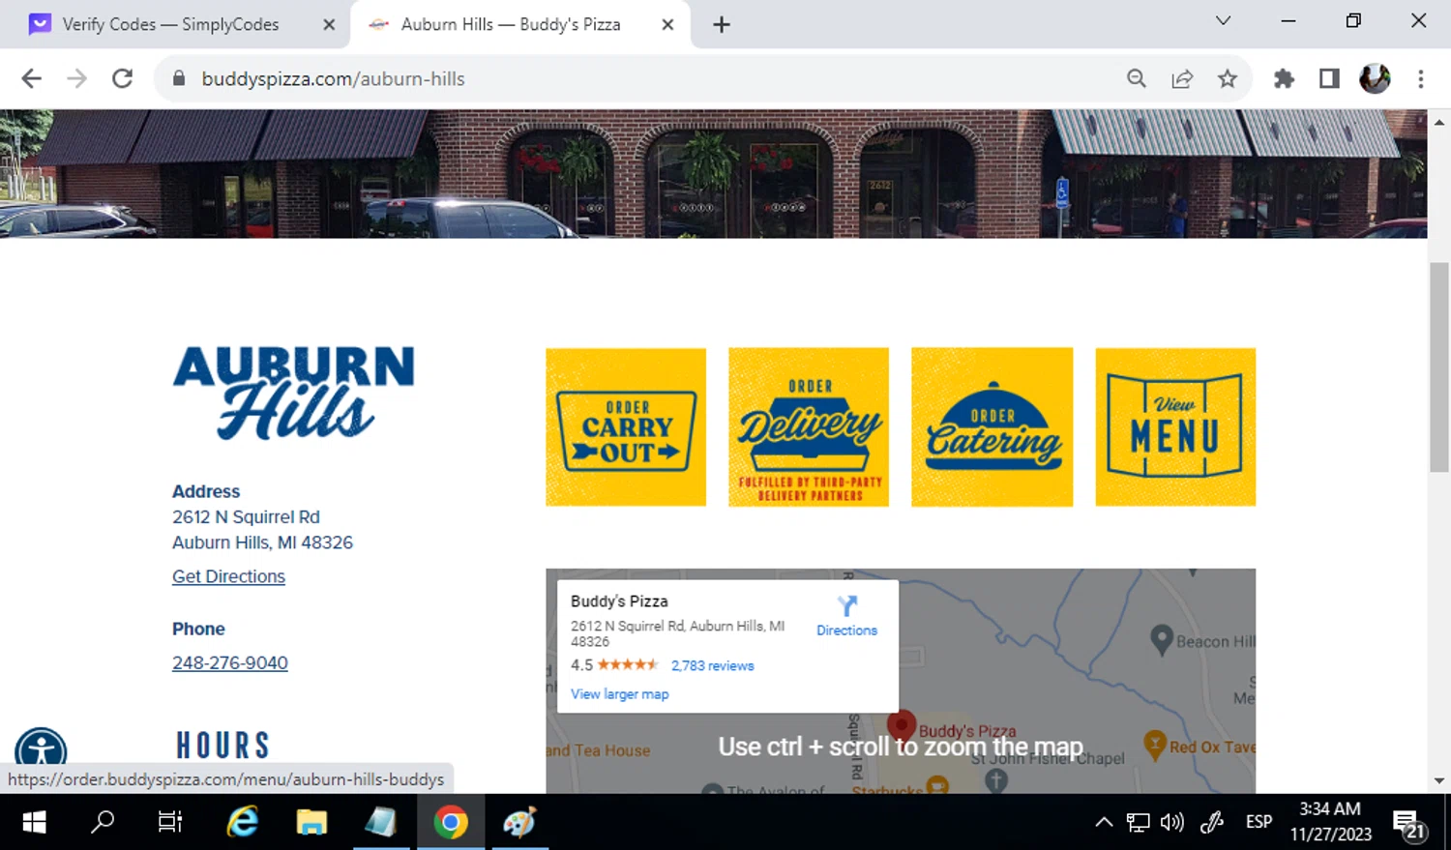
Task: Open the Windows Start menu
Action: (34, 822)
